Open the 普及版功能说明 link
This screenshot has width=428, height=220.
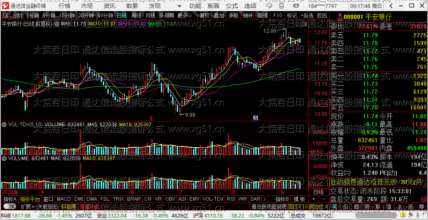pos(269,206)
